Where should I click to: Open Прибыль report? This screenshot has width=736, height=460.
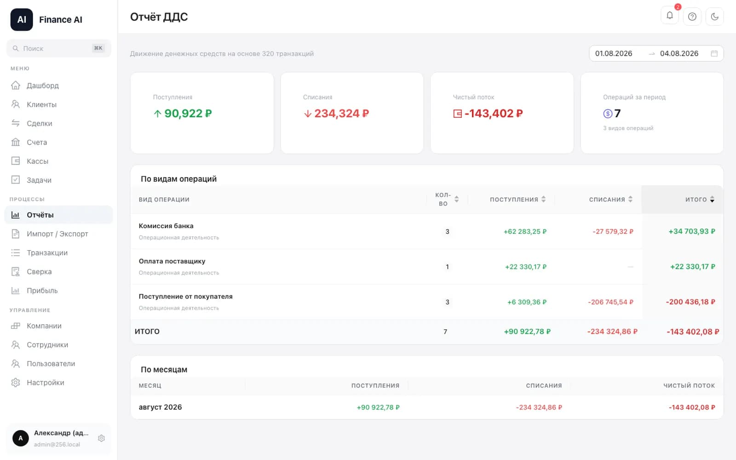[59, 290]
